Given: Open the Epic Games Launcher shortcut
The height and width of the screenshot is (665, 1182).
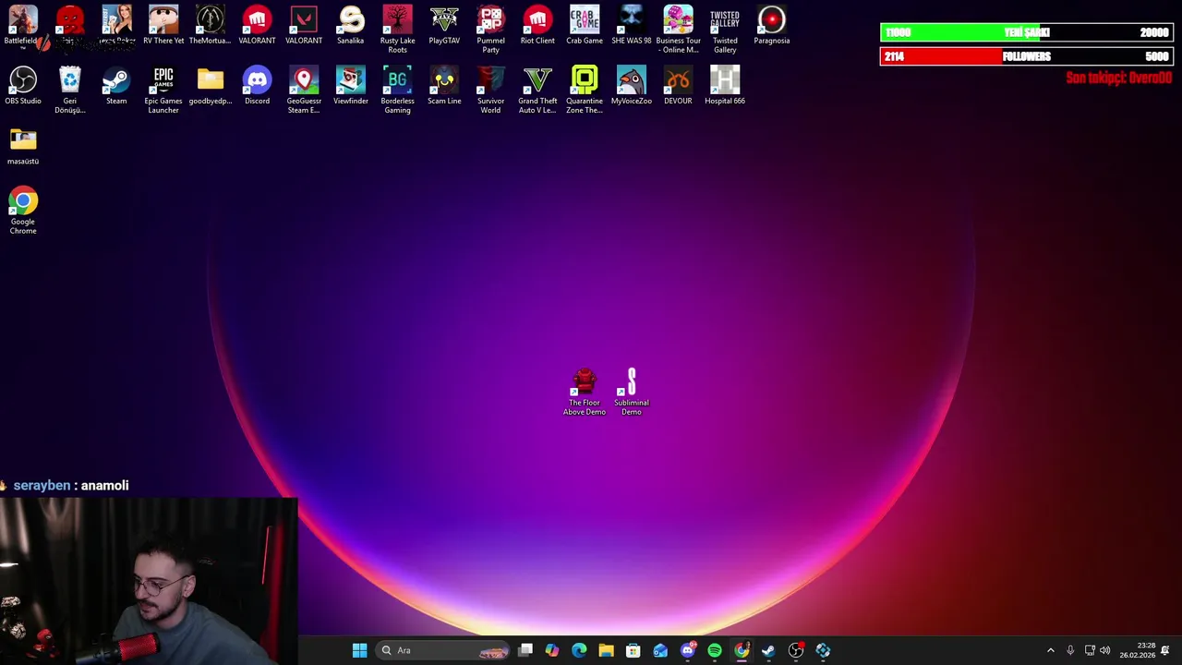Looking at the screenshot, I should pyautogui.click(x=163, y=91).
